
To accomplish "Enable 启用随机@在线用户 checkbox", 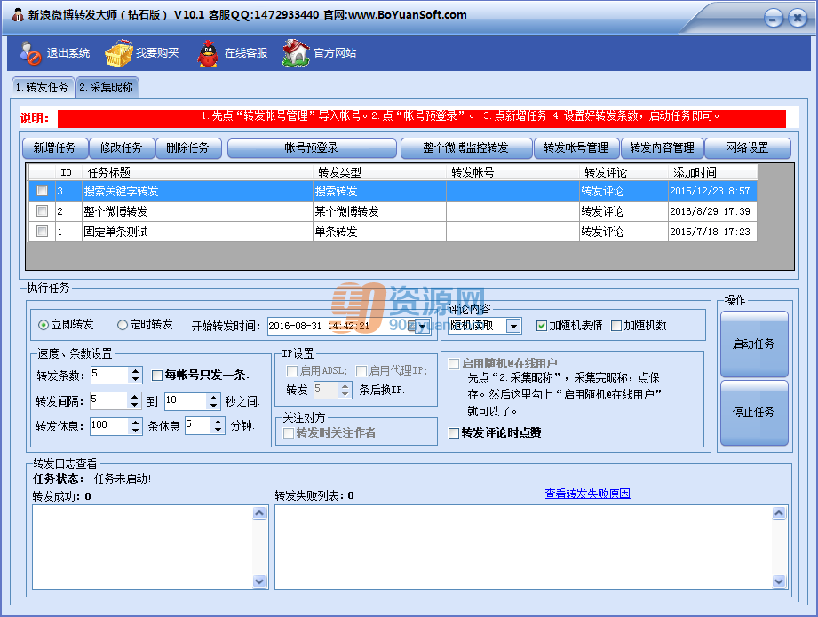I will click(454, 363).
